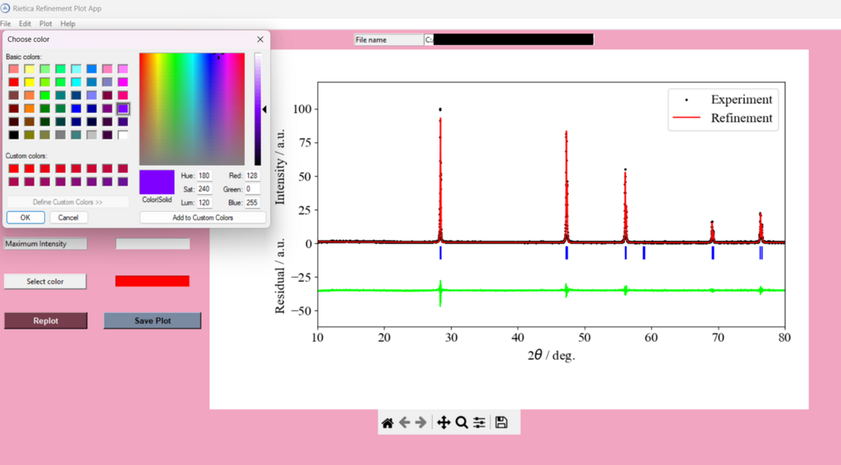Pick the black basic color swatch
This screenshot has width=841, height=465.
[x=14, y=135]
